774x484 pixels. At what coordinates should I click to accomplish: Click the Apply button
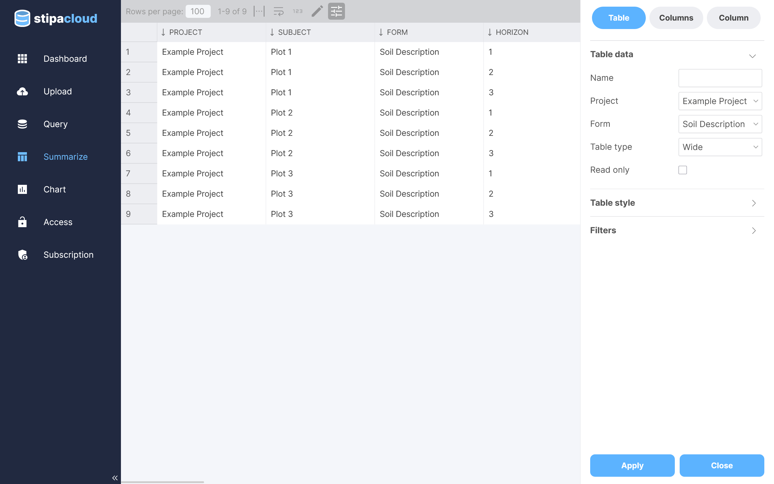coord(632,466)
